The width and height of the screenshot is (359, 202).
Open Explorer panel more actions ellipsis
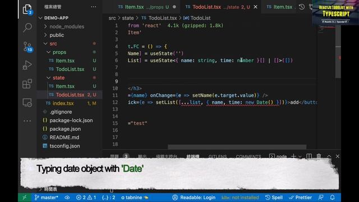[x=94, y=7]
